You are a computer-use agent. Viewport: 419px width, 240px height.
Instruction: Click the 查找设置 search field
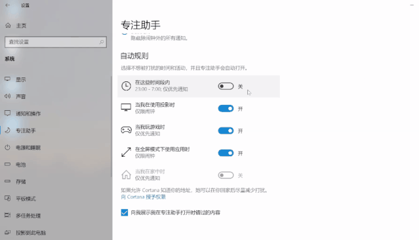click(56, 42)
